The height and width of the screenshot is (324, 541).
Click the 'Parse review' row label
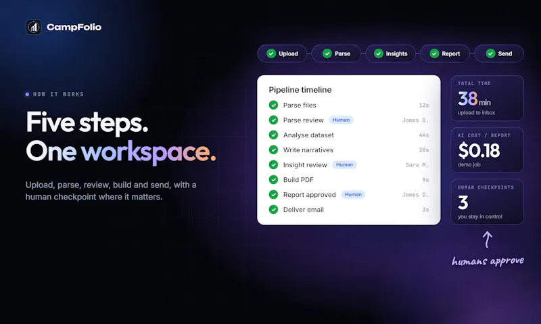(x=303, y=120)
